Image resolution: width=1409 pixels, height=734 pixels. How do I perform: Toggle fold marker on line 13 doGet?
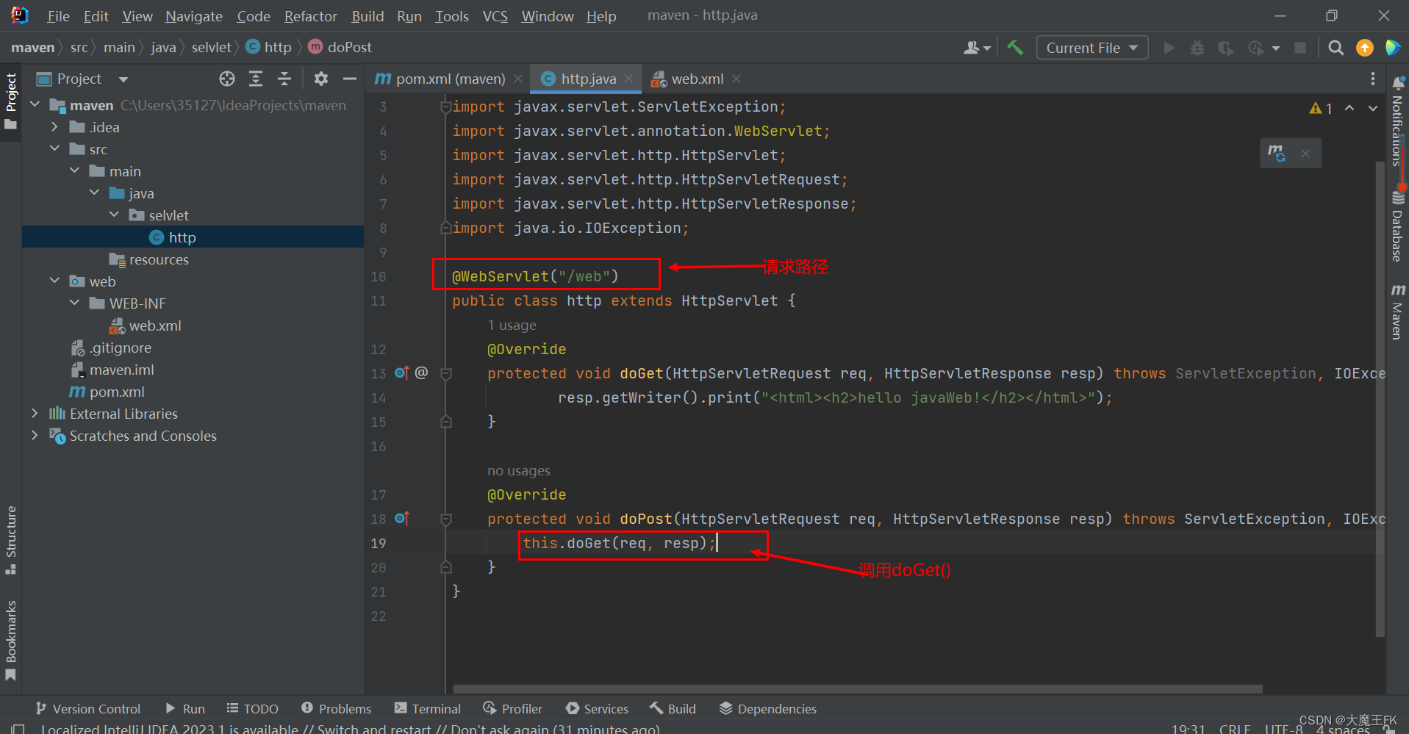point(445,373)
